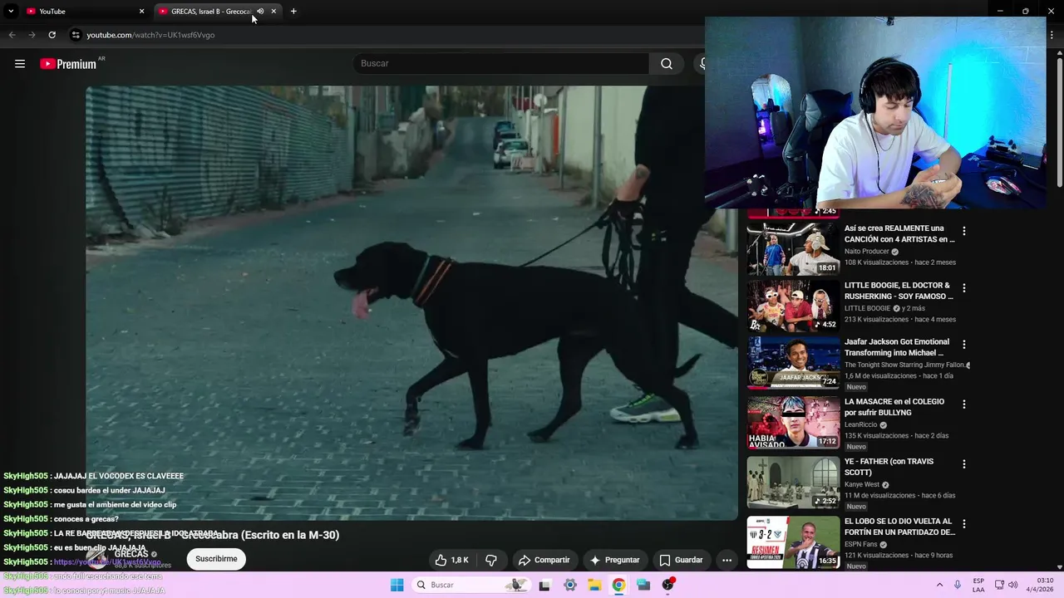The width and height of the screenshot is (1064, 598).
Task: Open a new tab with plus icon
Action: click(x=293, y=11)
